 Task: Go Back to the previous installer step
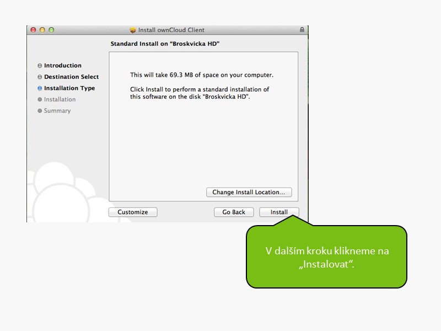click(x=234, y=212)
